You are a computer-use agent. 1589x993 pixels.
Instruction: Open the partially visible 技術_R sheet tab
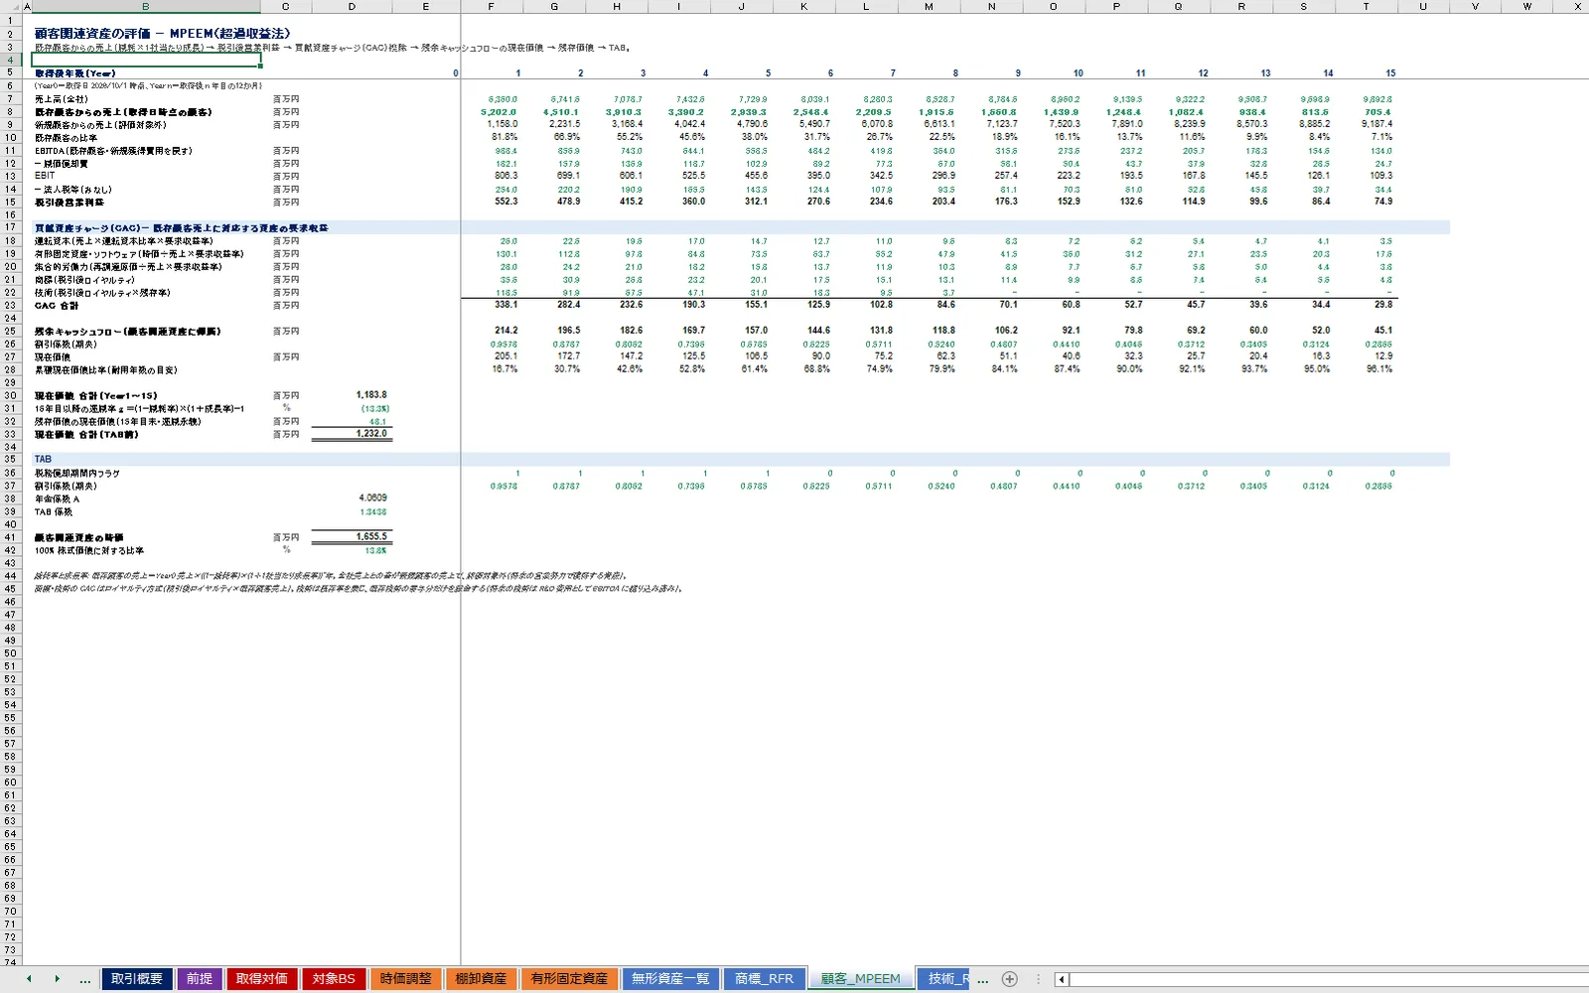(944, 979)
